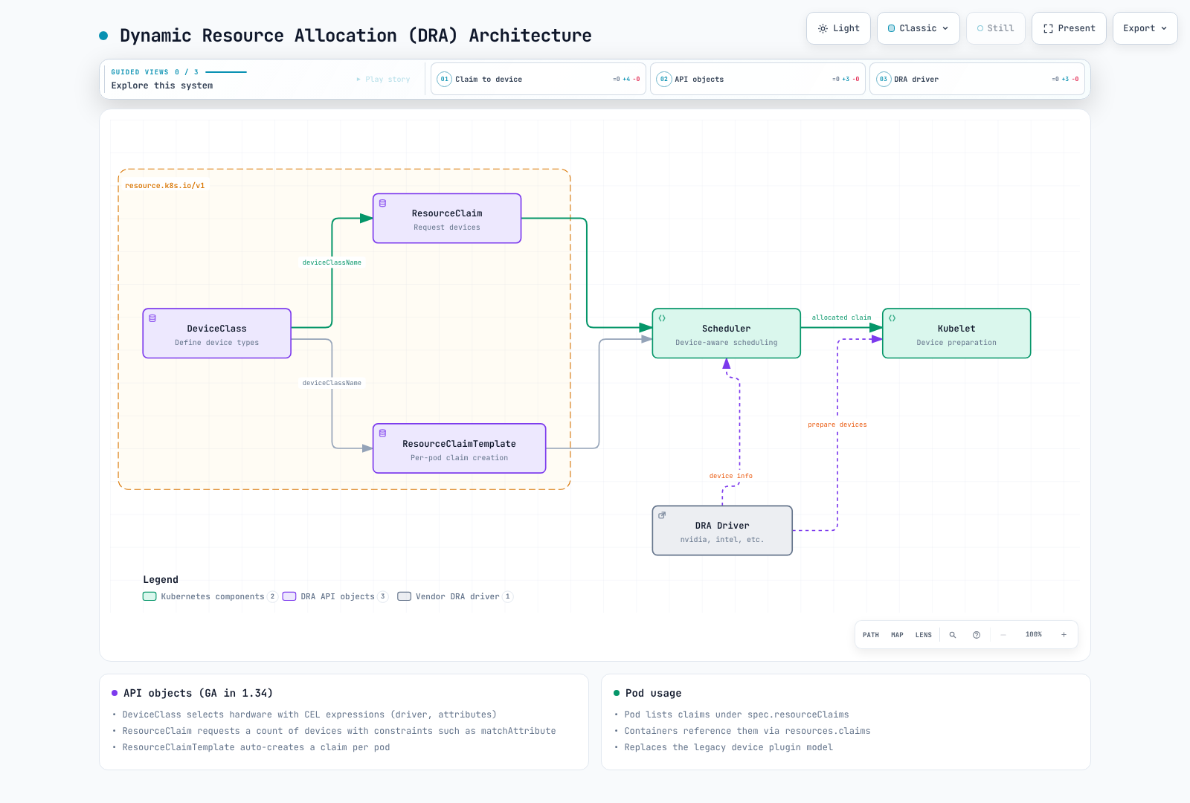Open guided view 02 API objects
The width and height of the screenshot is (1190, 803).
(758, 79)
